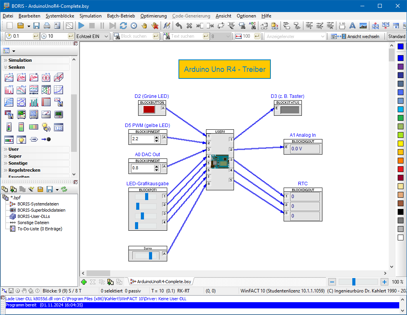Expand the Regelstrecken block category

click(x=36, y=170)
